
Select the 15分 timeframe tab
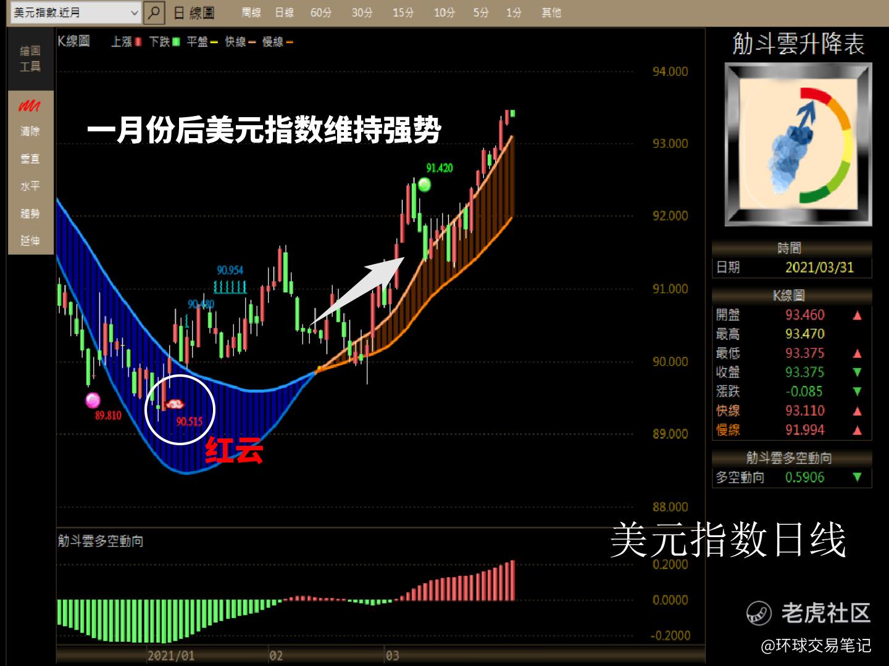click(x=403, y=12)
